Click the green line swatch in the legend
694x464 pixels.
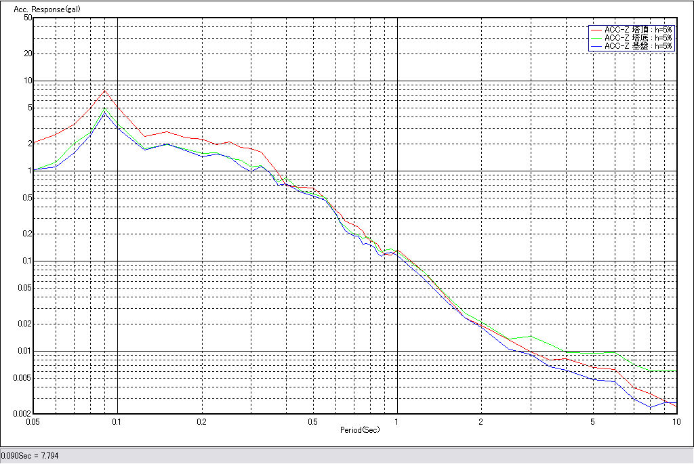coord(596,38)
